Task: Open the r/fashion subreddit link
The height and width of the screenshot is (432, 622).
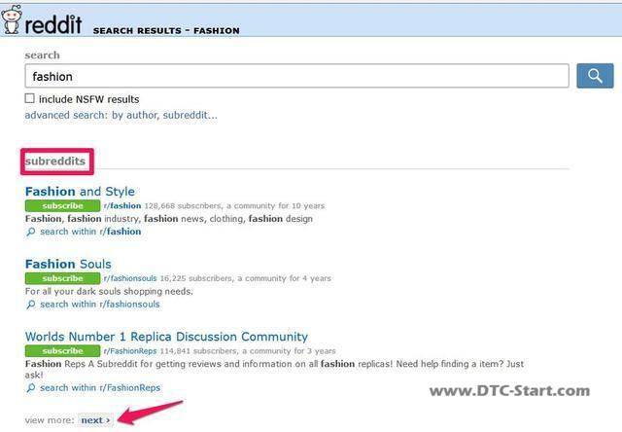Action: [122, 205]
